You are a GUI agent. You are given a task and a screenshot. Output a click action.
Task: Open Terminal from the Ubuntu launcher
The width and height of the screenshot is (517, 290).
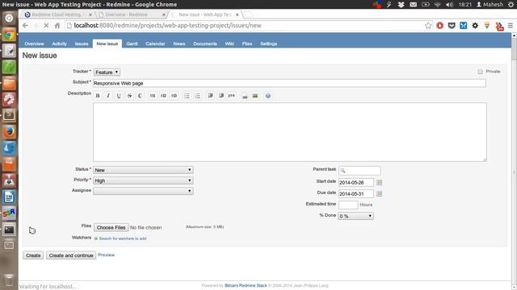pyautogui.click(x=9, y=230)
